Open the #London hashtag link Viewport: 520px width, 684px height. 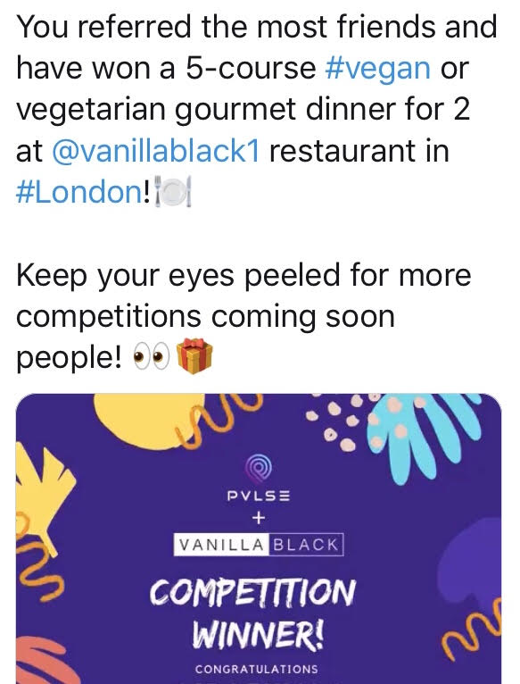pos(78,192)
